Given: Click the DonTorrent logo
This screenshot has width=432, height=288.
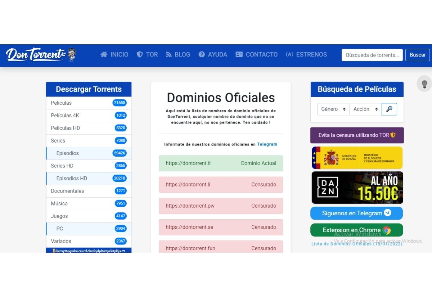Looking at the screenshot, I should tap(41, 55).
